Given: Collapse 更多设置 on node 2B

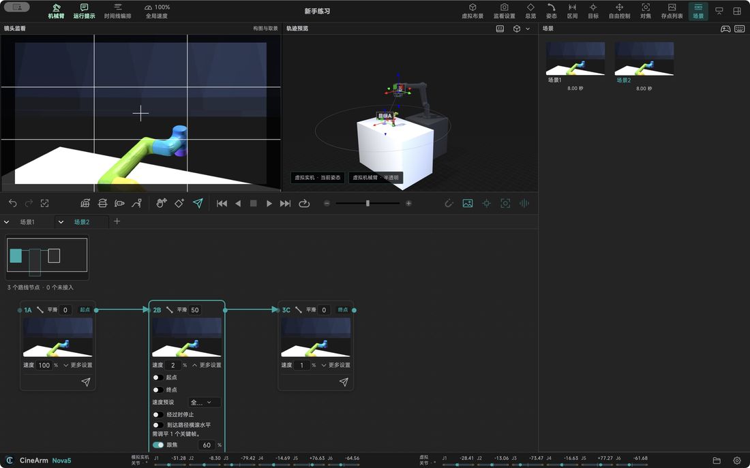Looking at the screenshot, I should point(207,364).
